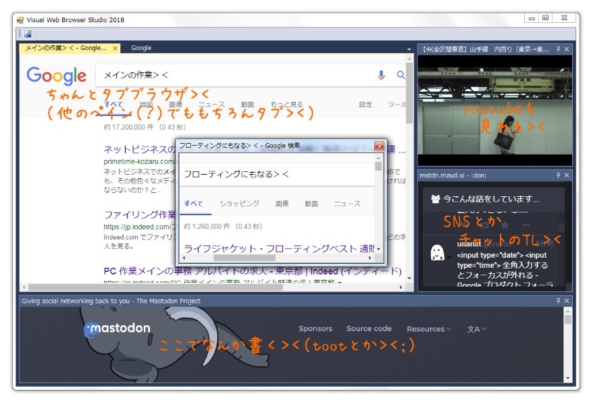Select the 画像 tab in the main Google pane

click(176, 105)
